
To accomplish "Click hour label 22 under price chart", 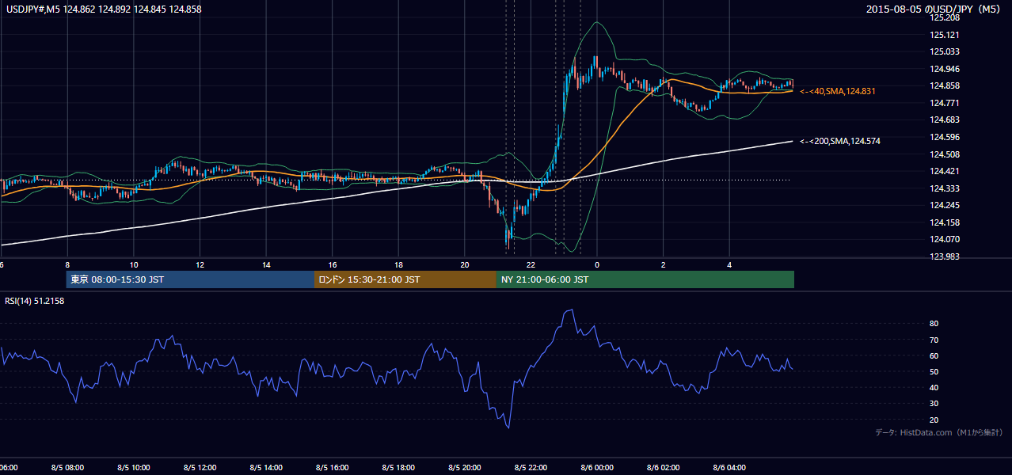I will click(531, 265).
